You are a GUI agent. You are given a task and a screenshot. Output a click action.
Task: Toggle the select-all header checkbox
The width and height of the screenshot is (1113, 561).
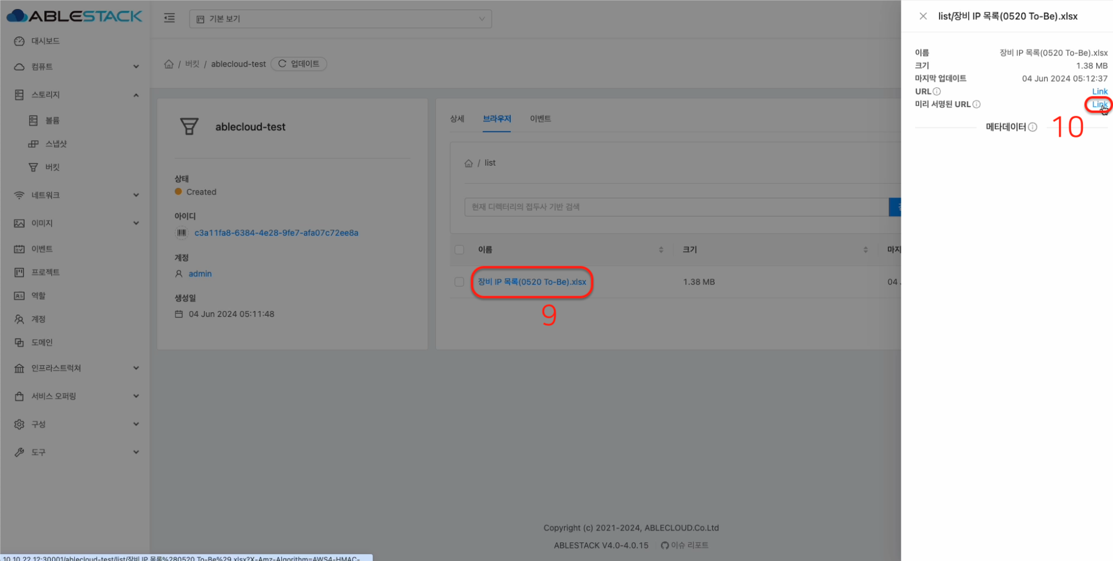click(x=459, y=250)
